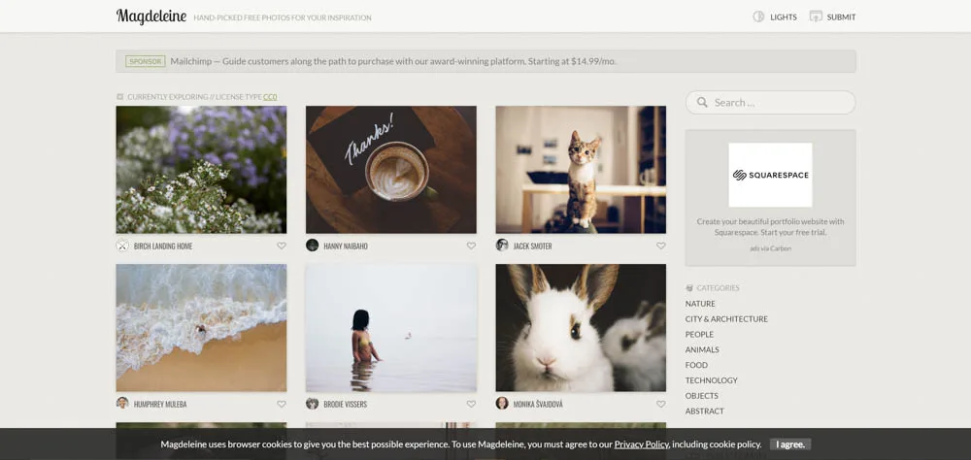Click Birch Landing Home avatar icon

click(x=122, y=246)
